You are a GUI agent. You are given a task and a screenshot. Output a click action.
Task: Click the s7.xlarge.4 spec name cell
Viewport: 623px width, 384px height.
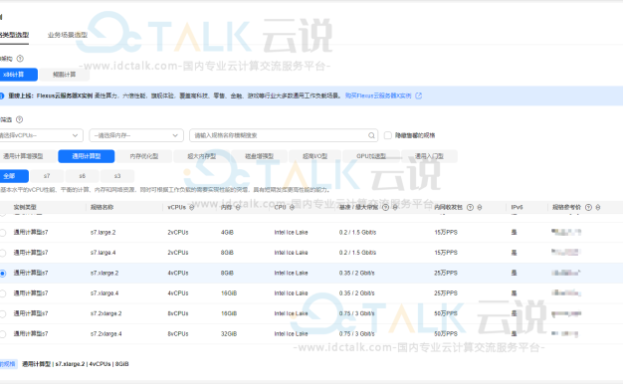point(104,293)
